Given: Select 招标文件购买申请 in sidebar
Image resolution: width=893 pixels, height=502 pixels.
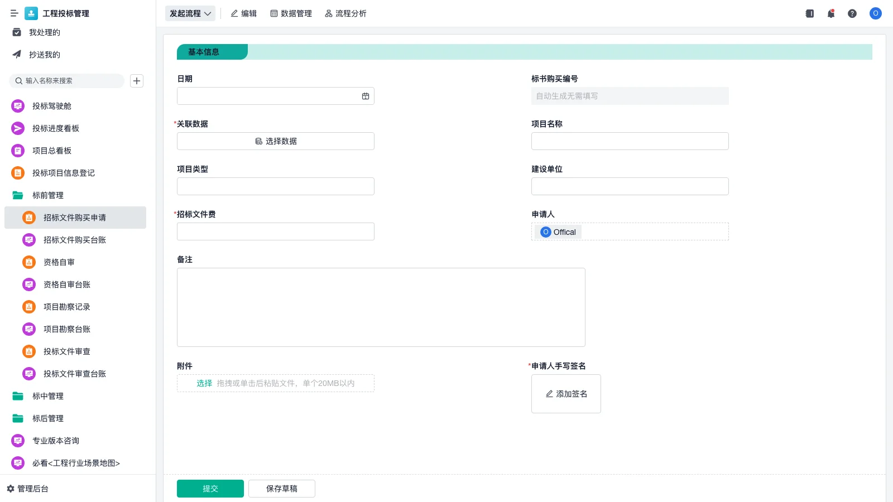Looking at the screenshot, I should coord(75,218).
